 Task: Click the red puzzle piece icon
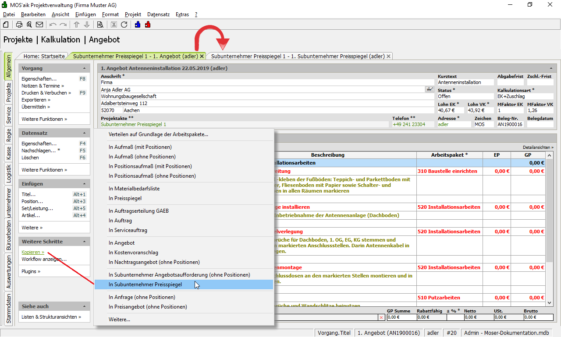(148, 25)
